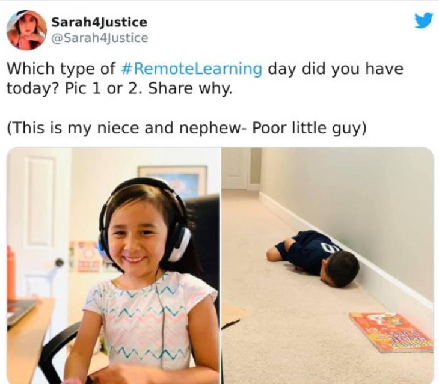Click the Sarah4Justice display name
Viewport: 439px width, 384px height.
(x=99, y=22)
